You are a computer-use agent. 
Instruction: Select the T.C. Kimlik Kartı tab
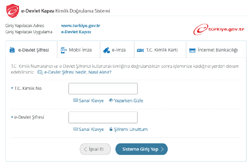[x=162, y=50]
